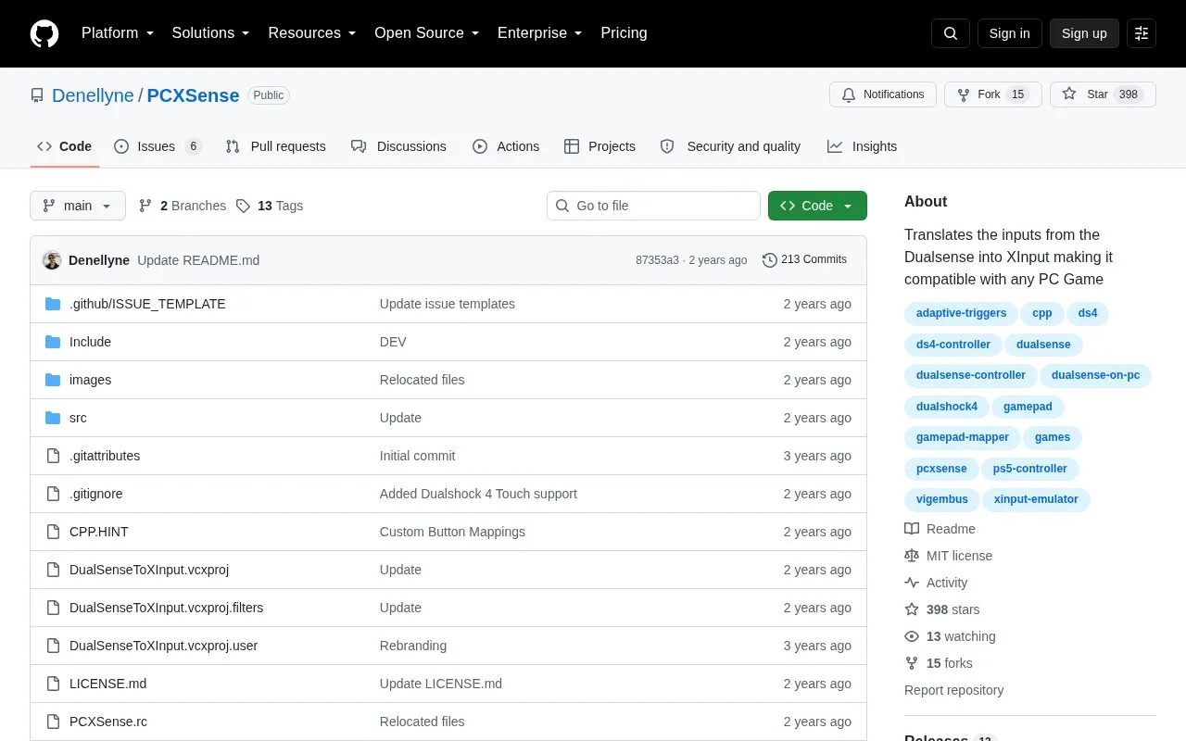Click the Sign in button

click(1009, 33)
